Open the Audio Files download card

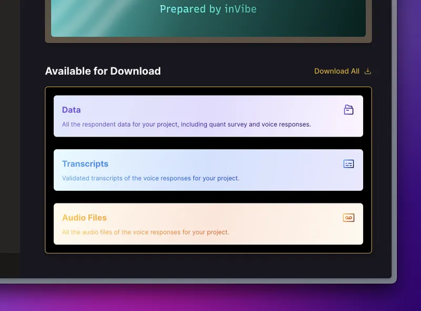tap(208, 224)
